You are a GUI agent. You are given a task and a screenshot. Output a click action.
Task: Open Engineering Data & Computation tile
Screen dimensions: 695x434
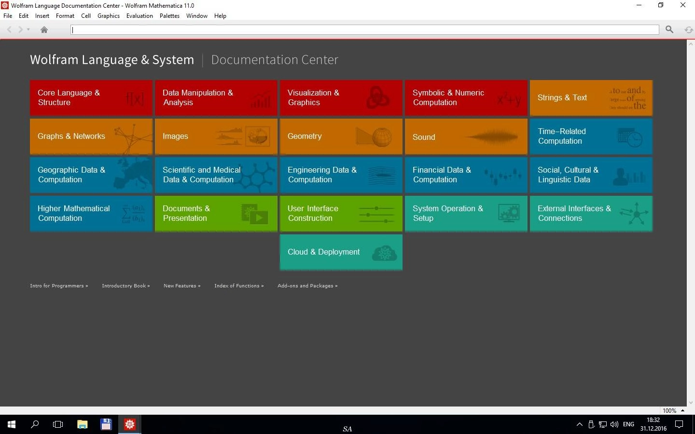point(341,175)
